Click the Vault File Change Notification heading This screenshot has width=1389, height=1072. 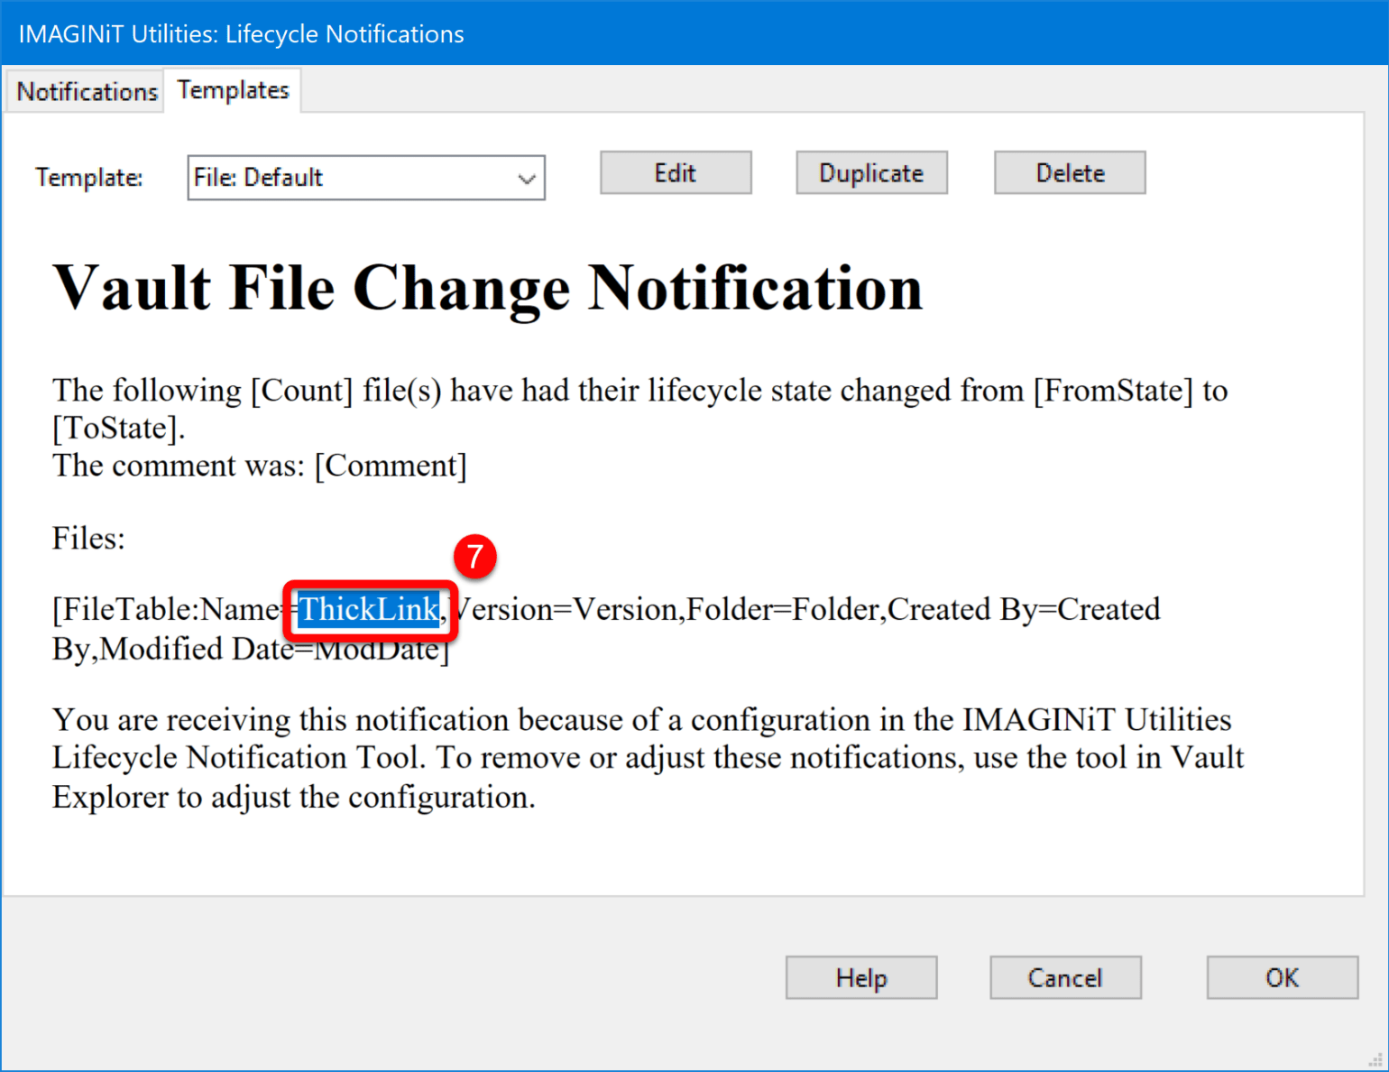pyautogui.click(x=488, y=289)
